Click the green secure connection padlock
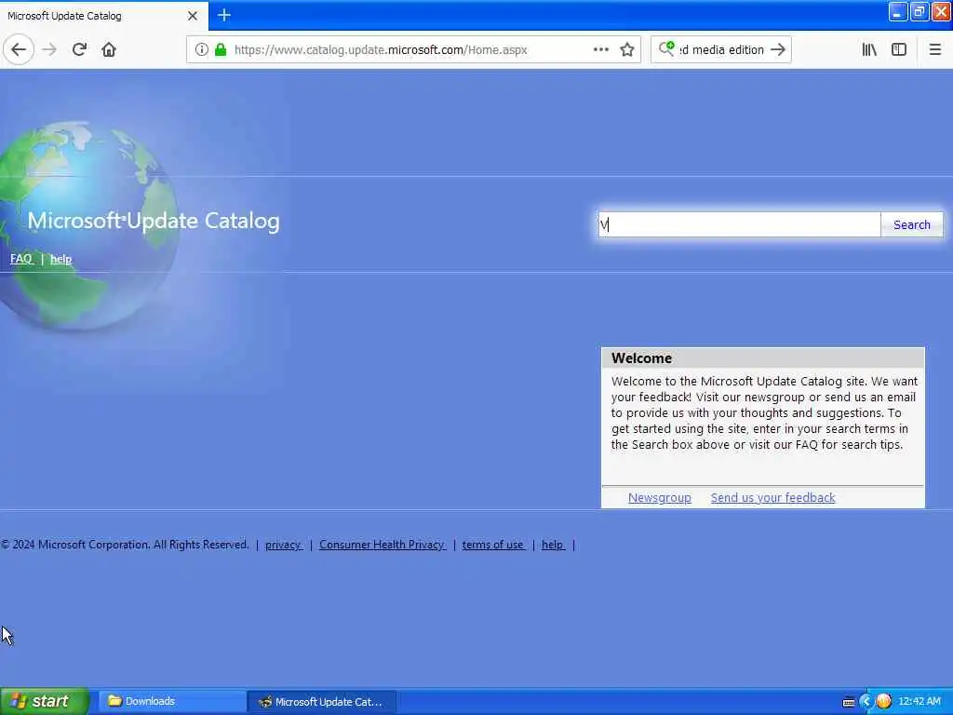Screen dimensions: 953x715 (221, 50)
